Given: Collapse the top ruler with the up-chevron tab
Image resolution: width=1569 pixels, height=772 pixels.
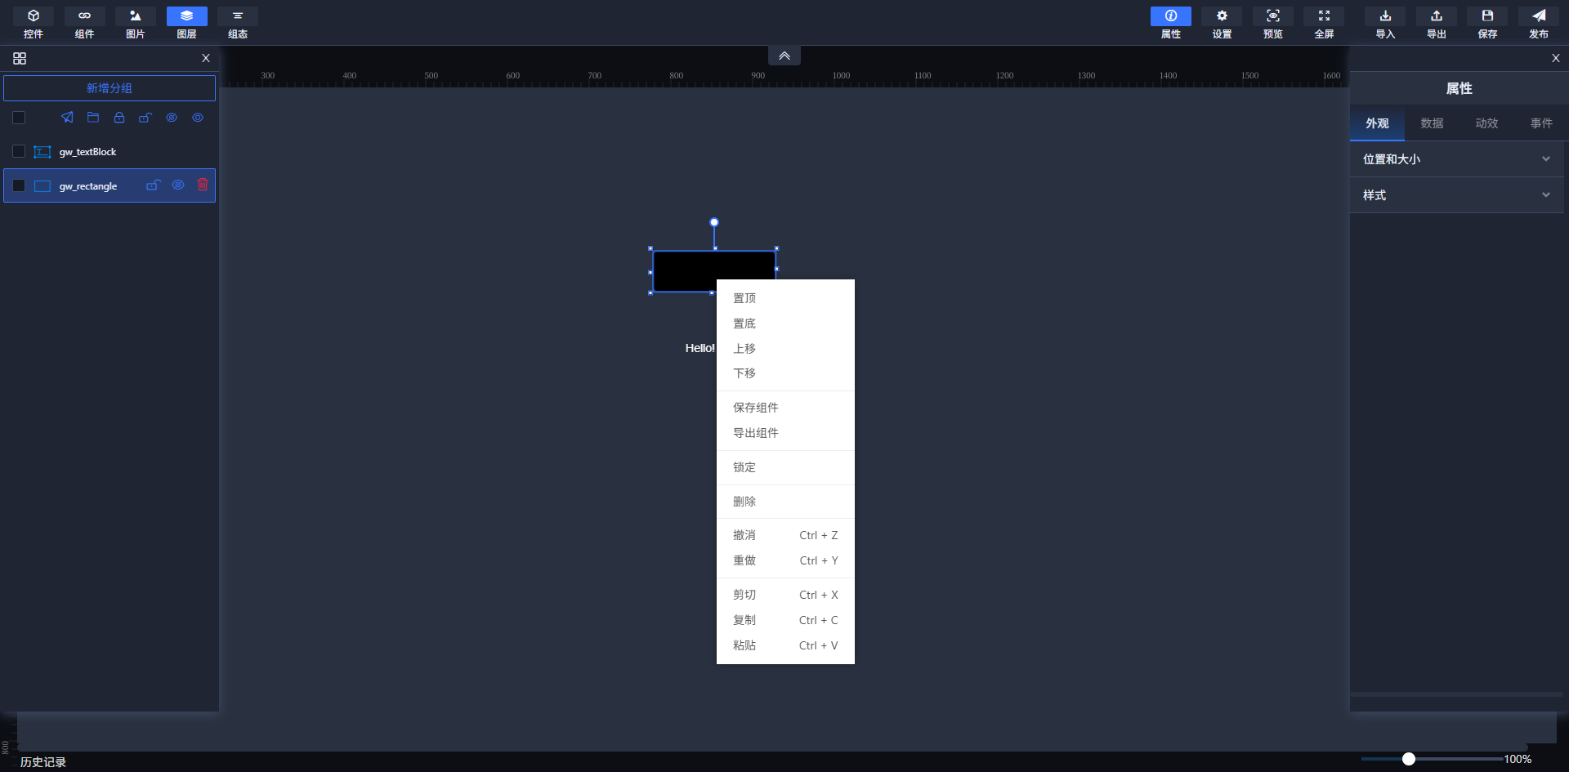Looking at the screenshot, I should tap(784, 56).
